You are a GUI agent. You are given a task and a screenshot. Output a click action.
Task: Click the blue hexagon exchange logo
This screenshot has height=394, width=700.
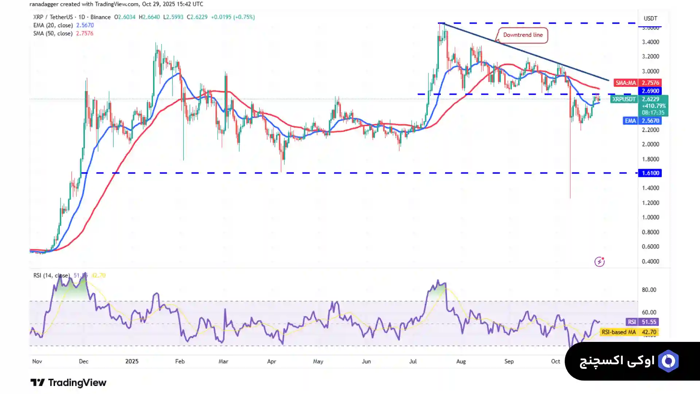[x=669, y=361]
